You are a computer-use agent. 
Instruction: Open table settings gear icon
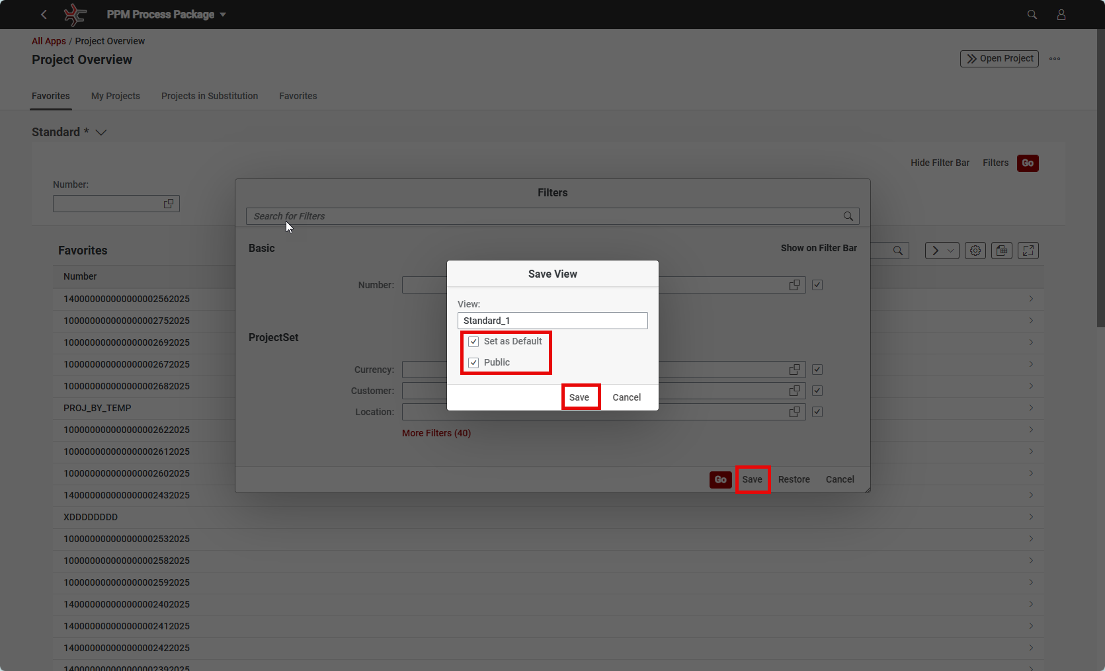[975, 251]
